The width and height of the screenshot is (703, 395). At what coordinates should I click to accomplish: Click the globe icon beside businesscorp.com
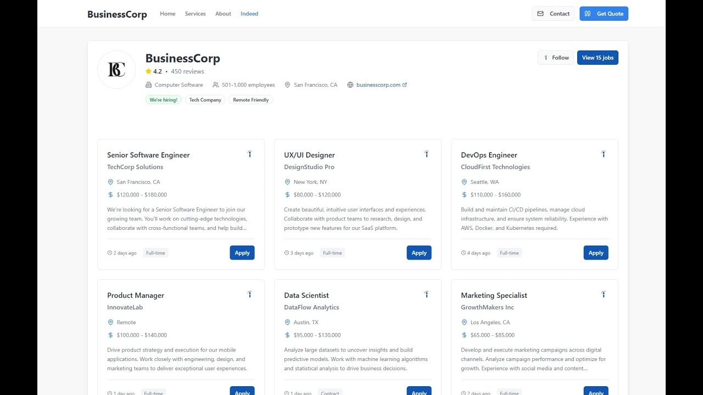coord(350,85)
